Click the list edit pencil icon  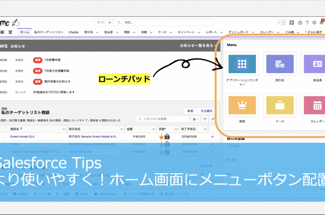(x=213, y=119)
